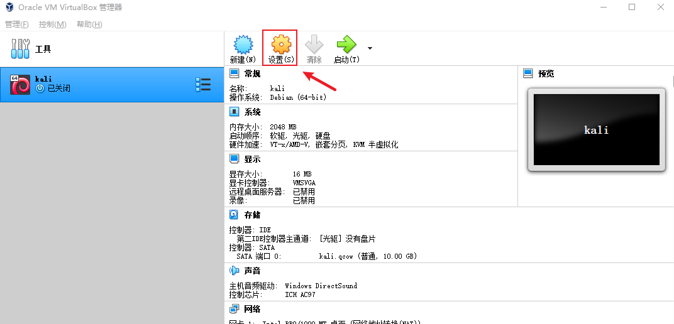Open the 控制(M) menu
Viewport: 674px width, 324px height.
[52, 24]
